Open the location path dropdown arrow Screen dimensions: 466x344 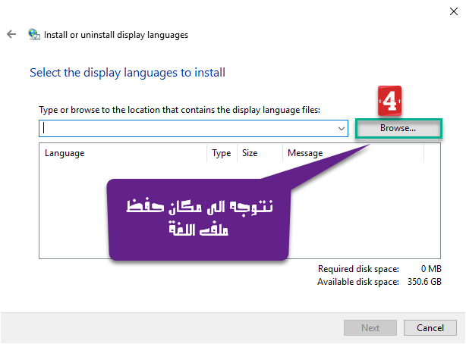pos(342,129)
